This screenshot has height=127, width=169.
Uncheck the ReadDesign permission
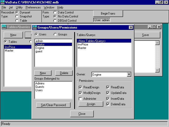pos(81,87)
